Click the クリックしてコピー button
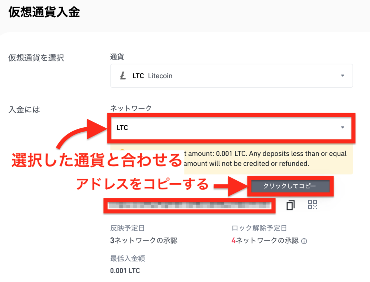 [290, 186]
